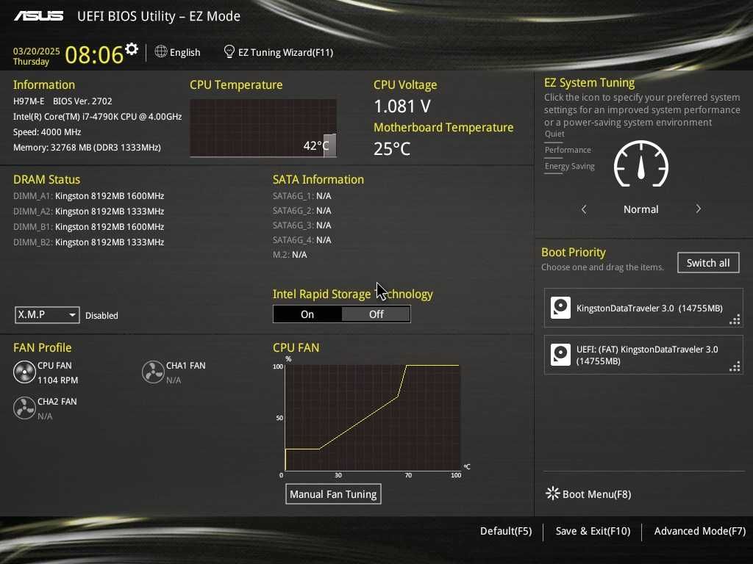Image resolution: width=753 pixels, height=564 pixels.
Task: Click the 03/20/2025 date text
Action: click(37, 51)
